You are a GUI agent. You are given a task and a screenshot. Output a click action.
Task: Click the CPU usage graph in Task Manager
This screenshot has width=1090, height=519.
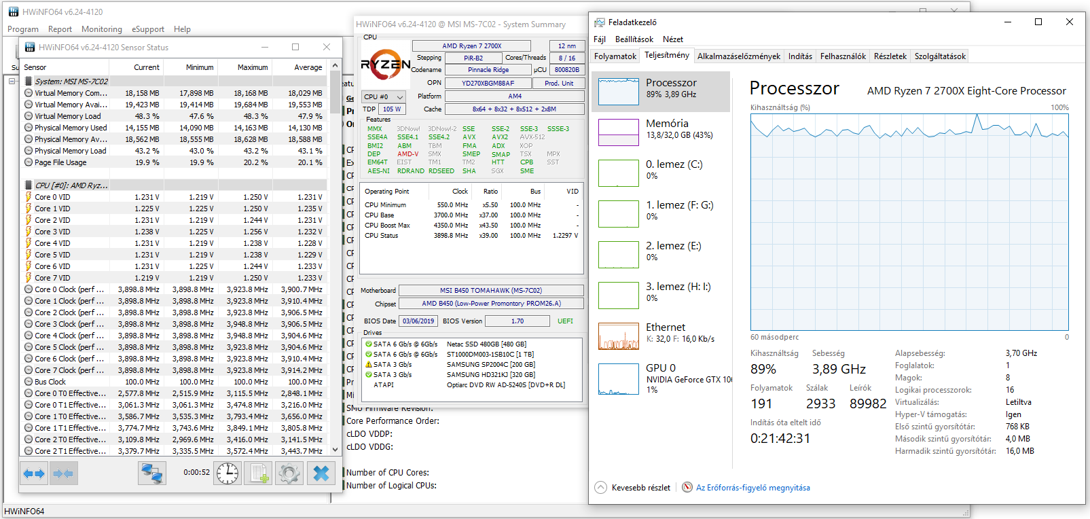point(909,222)
